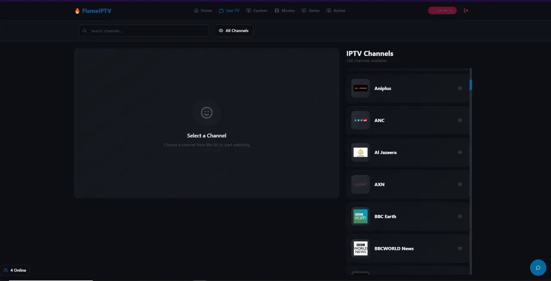Viewport: 551px width, 281px height.
Task: Select the BBC Earth channel
Action: click(408, 216)
